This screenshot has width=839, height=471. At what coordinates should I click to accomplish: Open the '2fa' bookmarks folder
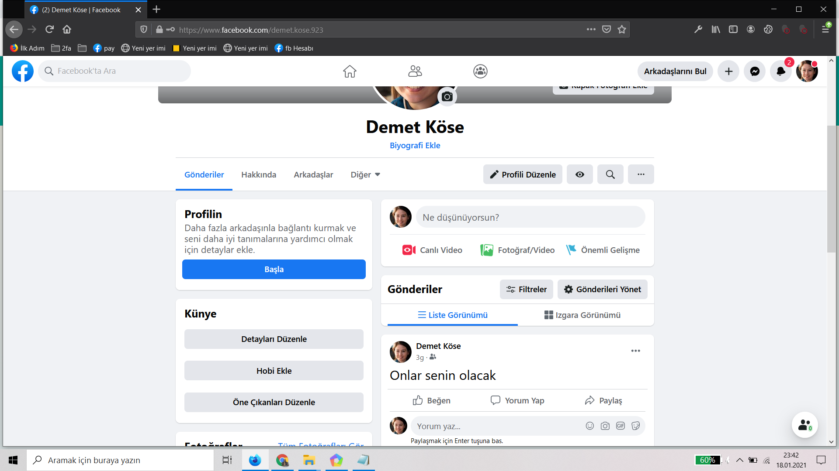[61, 48]
